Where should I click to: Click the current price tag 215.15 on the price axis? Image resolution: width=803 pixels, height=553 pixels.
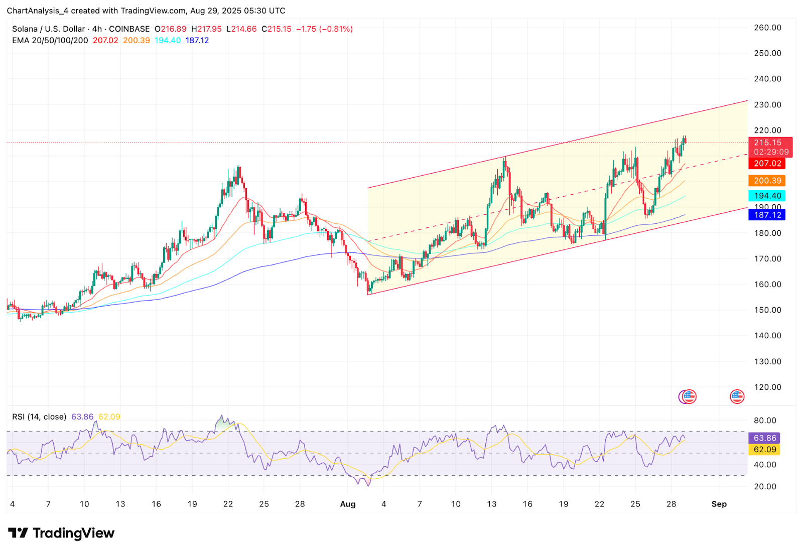[x=770, y=147]
